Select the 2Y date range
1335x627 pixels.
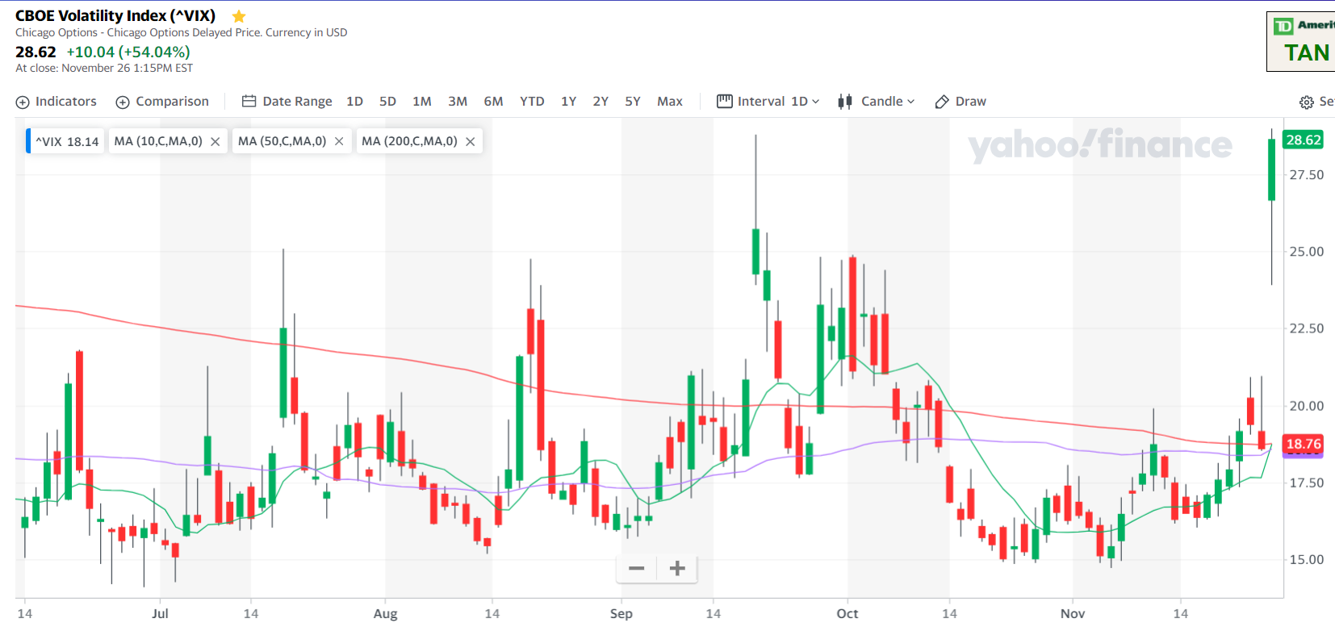pos(601,102)
